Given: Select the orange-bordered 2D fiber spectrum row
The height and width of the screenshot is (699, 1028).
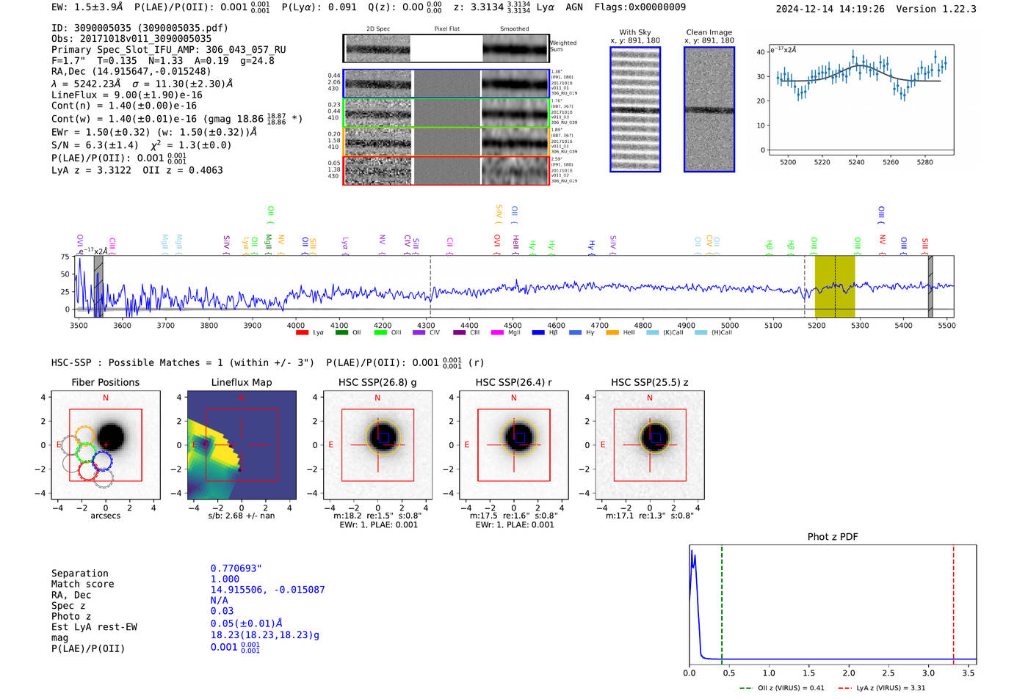Looking at the screenshot, I should coord(446,142).
